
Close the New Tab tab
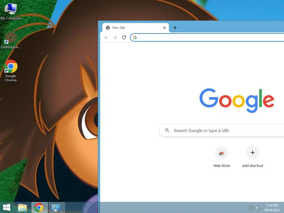pos(164,28)
